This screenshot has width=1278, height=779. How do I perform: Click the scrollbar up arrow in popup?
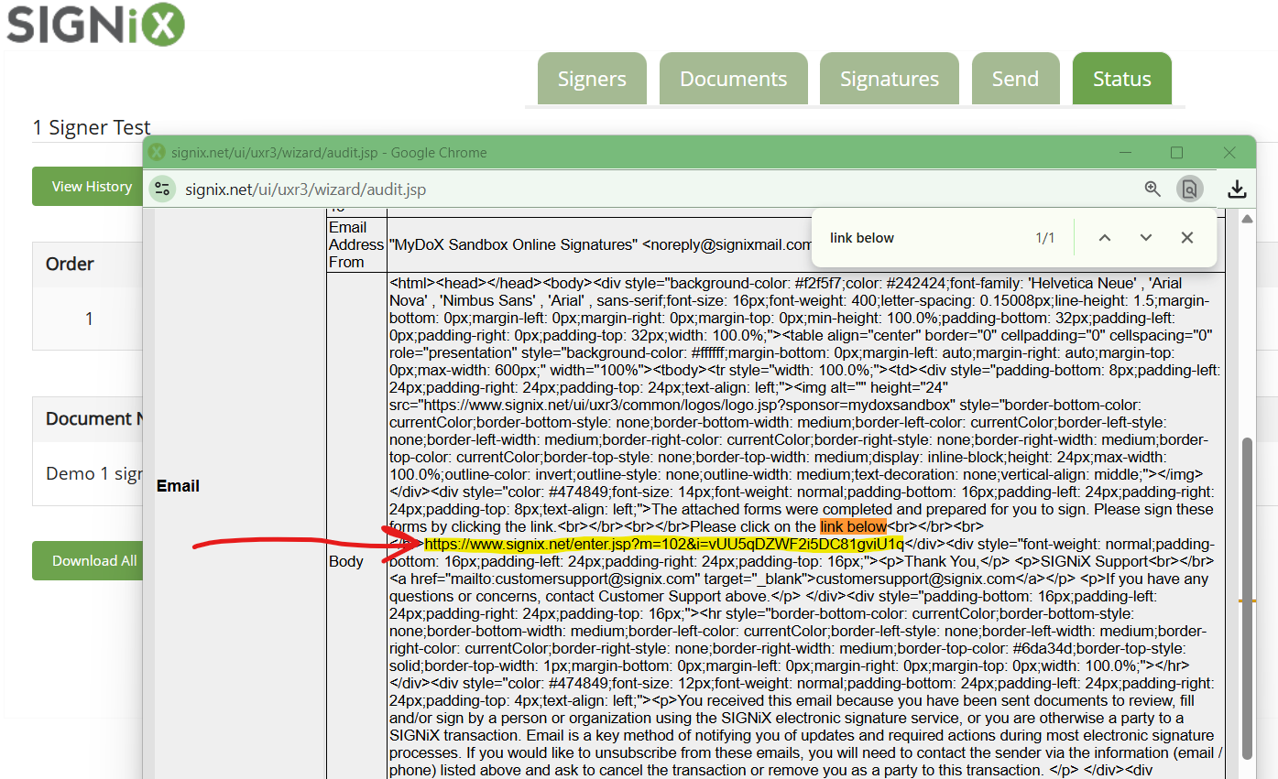pos(1247,219)
